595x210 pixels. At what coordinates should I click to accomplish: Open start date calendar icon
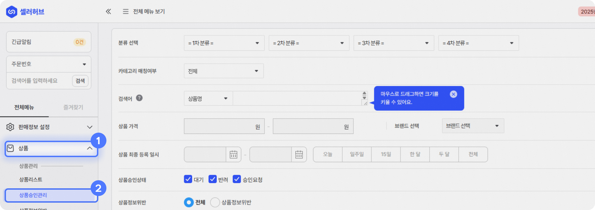[x=233, y=154]
